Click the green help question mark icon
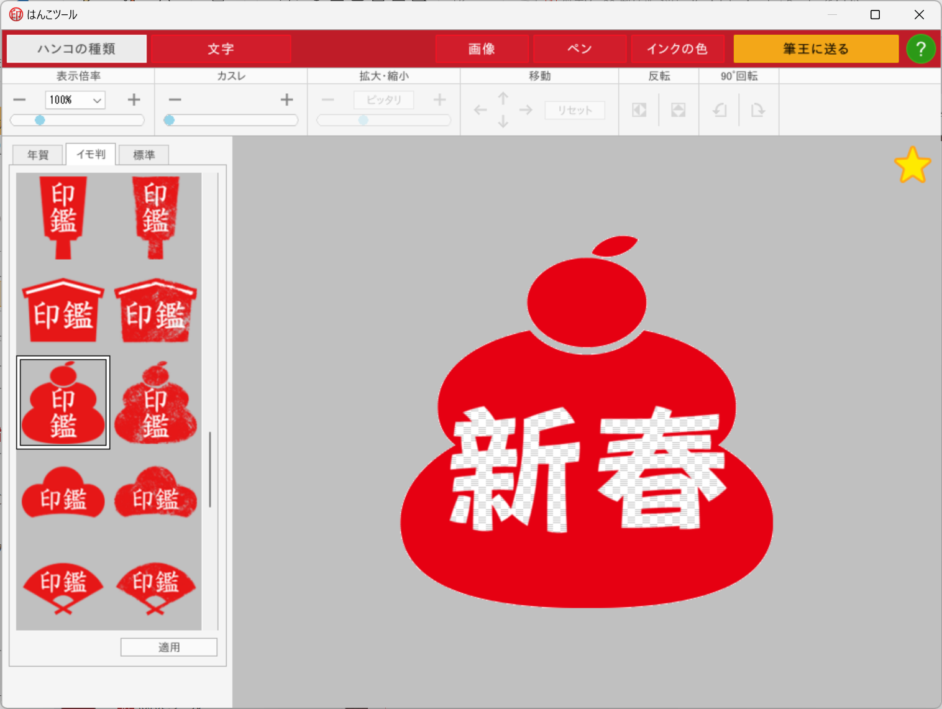This screenshot has width=942, height=709. pos(920,49)
